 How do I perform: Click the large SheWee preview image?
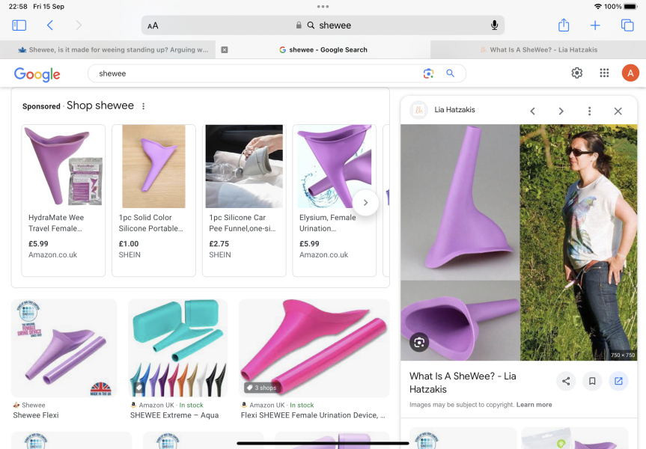point(519,242)
